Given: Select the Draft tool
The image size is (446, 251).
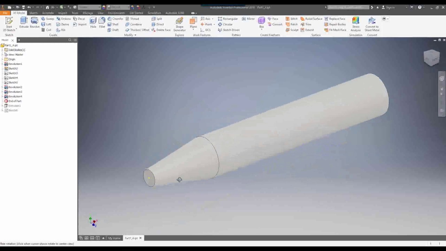Looking at the screenshot, I should point(113,30).
